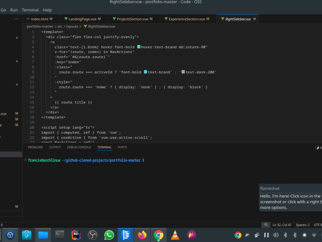Click RightSidebar.vue in the breadcrumb
This screenshot has width=322, height=242.
click(x=99, y=26)
